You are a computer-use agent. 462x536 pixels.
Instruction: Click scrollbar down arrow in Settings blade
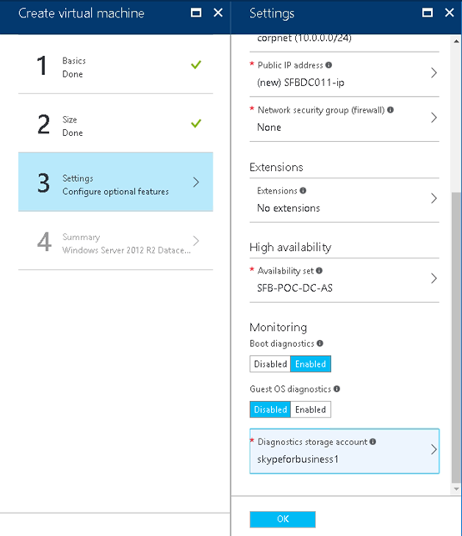pyautogui.click(x=456, y=488)
